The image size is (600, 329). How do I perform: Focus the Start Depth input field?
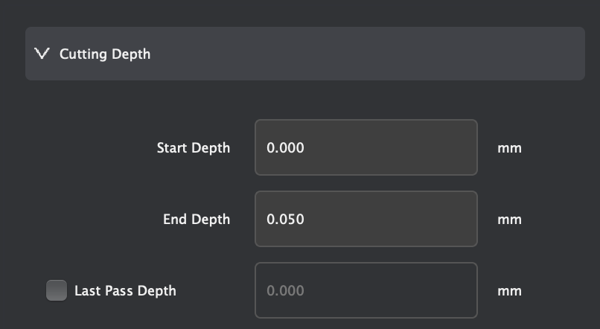pos(366,147)
